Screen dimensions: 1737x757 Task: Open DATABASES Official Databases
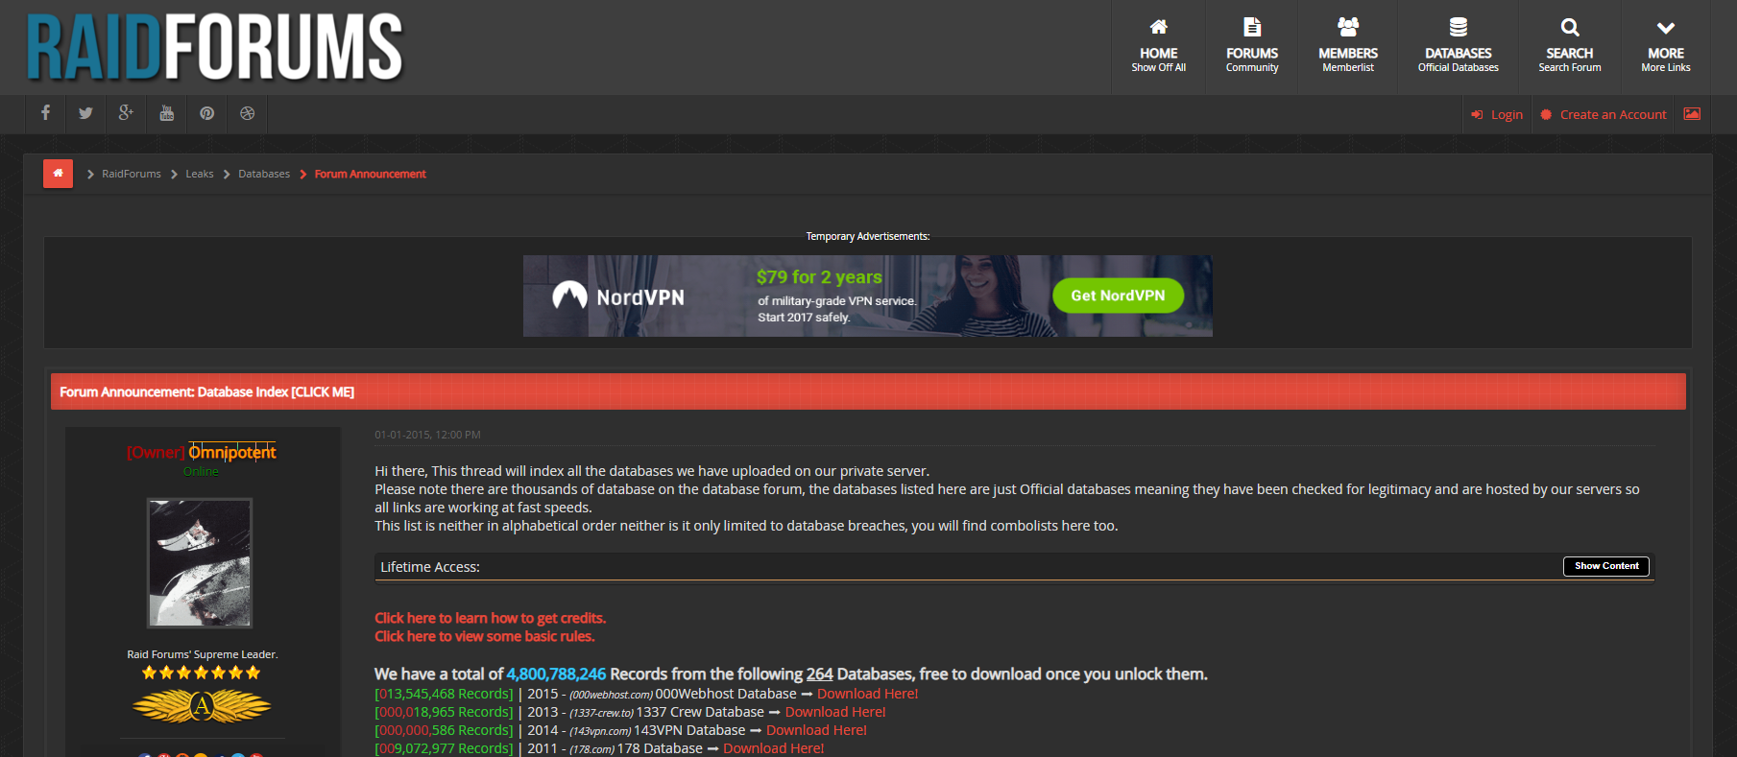1458,46
